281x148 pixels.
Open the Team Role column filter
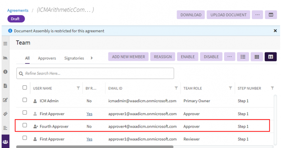(x=230, y=88)
